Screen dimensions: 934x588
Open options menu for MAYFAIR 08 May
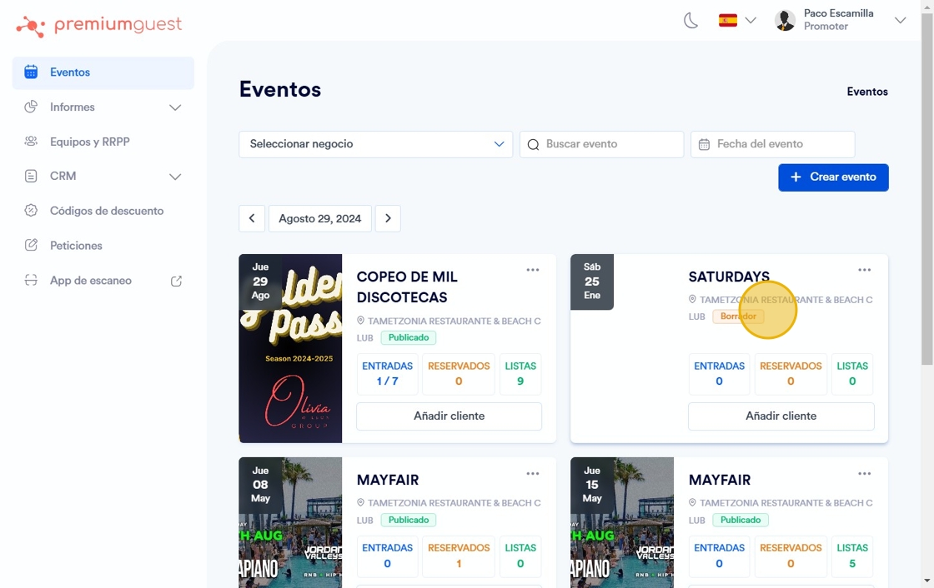point(533,474)
